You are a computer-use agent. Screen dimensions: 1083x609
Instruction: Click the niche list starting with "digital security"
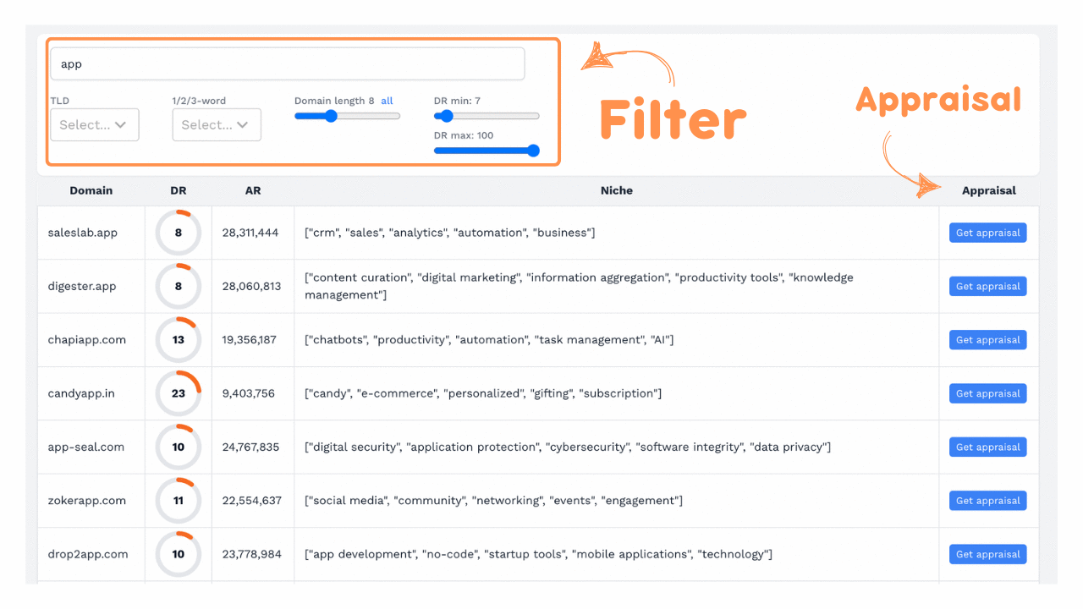pyautogui.click(x=568, y=447)
